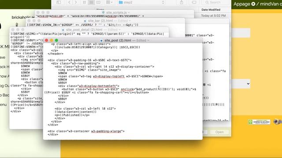Image resolution: width=282 pixels, height=158 pixels.
Task: Click the 'w3-display-bottomleft' underlined word
Action: (98, 86)
